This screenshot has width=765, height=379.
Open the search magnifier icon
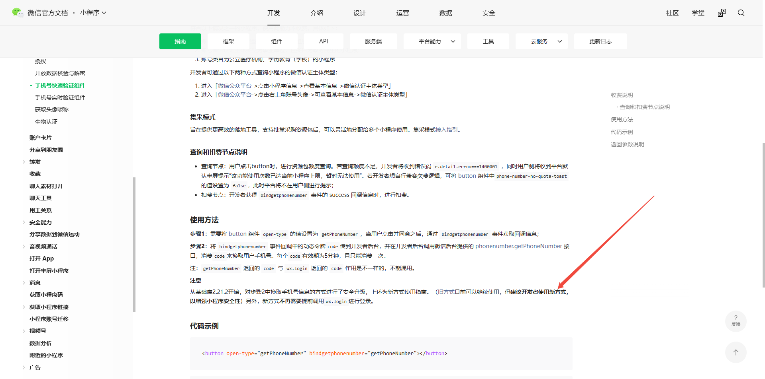click(741, 13)
